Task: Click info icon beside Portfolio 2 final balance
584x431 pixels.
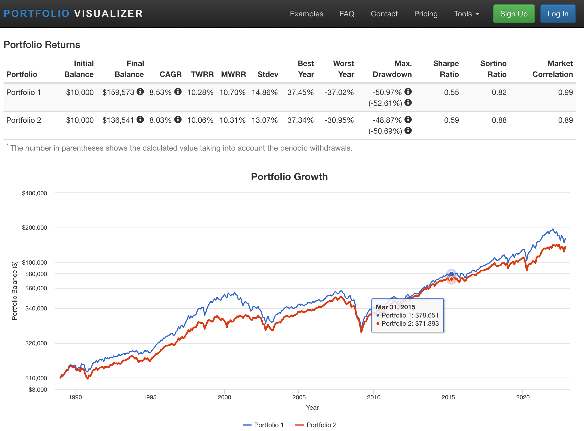Action: coord(140,119)
